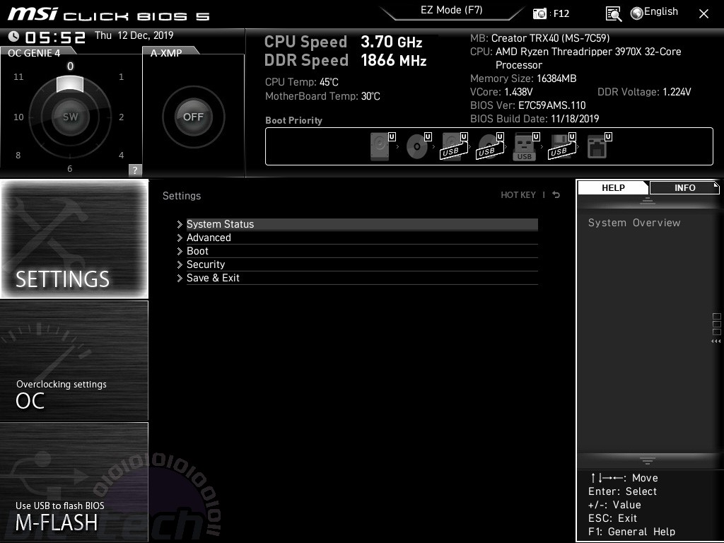Toggle the A-XMP OFF button

(x=194, y=117)
